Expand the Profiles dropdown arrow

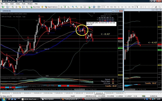coord(9,7)
